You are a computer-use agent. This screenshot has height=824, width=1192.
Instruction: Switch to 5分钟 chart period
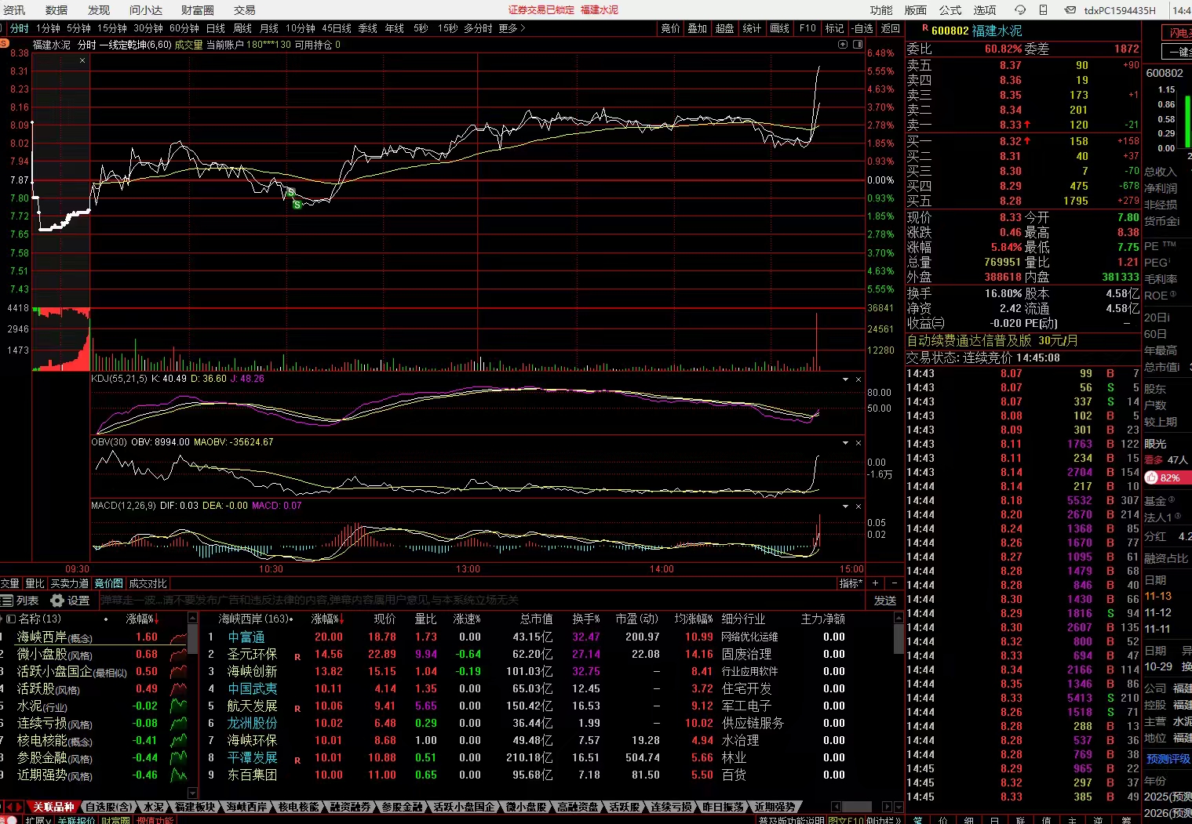pos(78,28)
